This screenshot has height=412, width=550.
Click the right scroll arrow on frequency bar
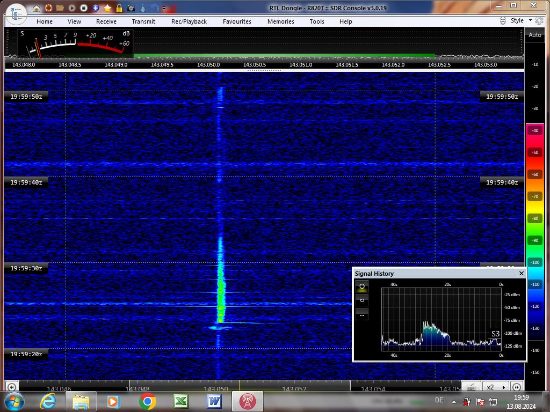[517, 387]
